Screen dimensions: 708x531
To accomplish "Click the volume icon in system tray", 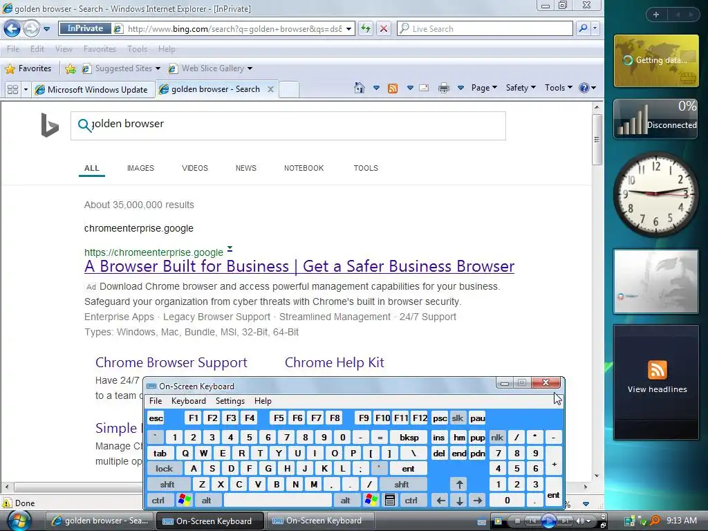I will click(580, 521).
